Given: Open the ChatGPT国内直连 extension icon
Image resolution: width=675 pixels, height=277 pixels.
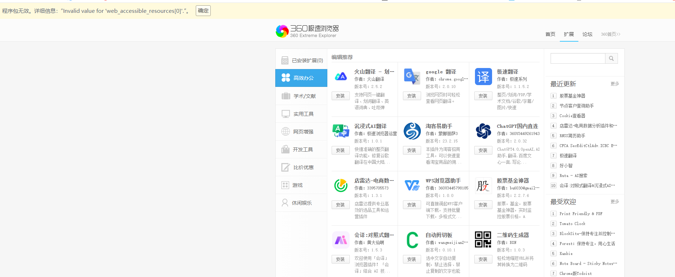Looking at the screenshot, I should coord(484,131).
